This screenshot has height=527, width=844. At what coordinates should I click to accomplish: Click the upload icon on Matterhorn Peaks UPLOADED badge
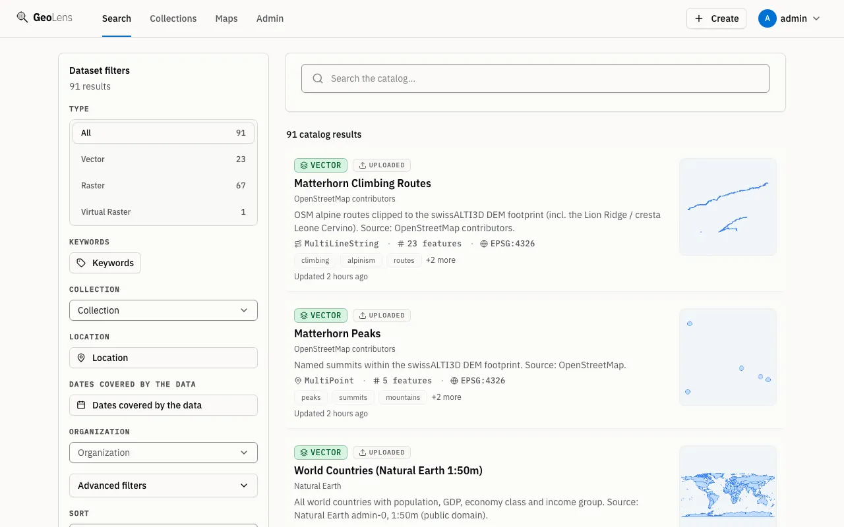click(362, 316)
